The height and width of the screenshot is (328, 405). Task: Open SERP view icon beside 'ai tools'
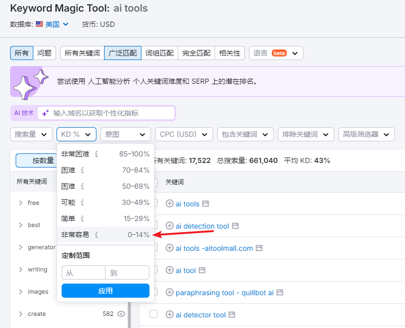click(206, 204)
